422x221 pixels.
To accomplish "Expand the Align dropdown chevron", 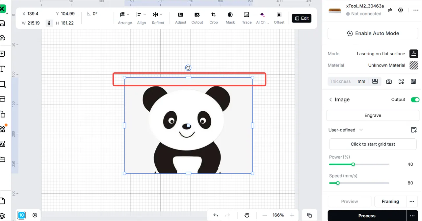I will point(145,14).
